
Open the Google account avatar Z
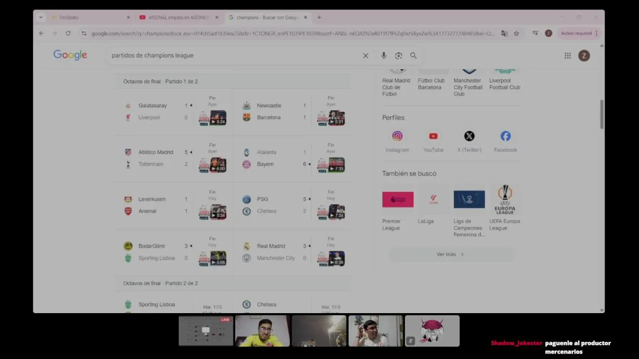click(x=584, y=56)
